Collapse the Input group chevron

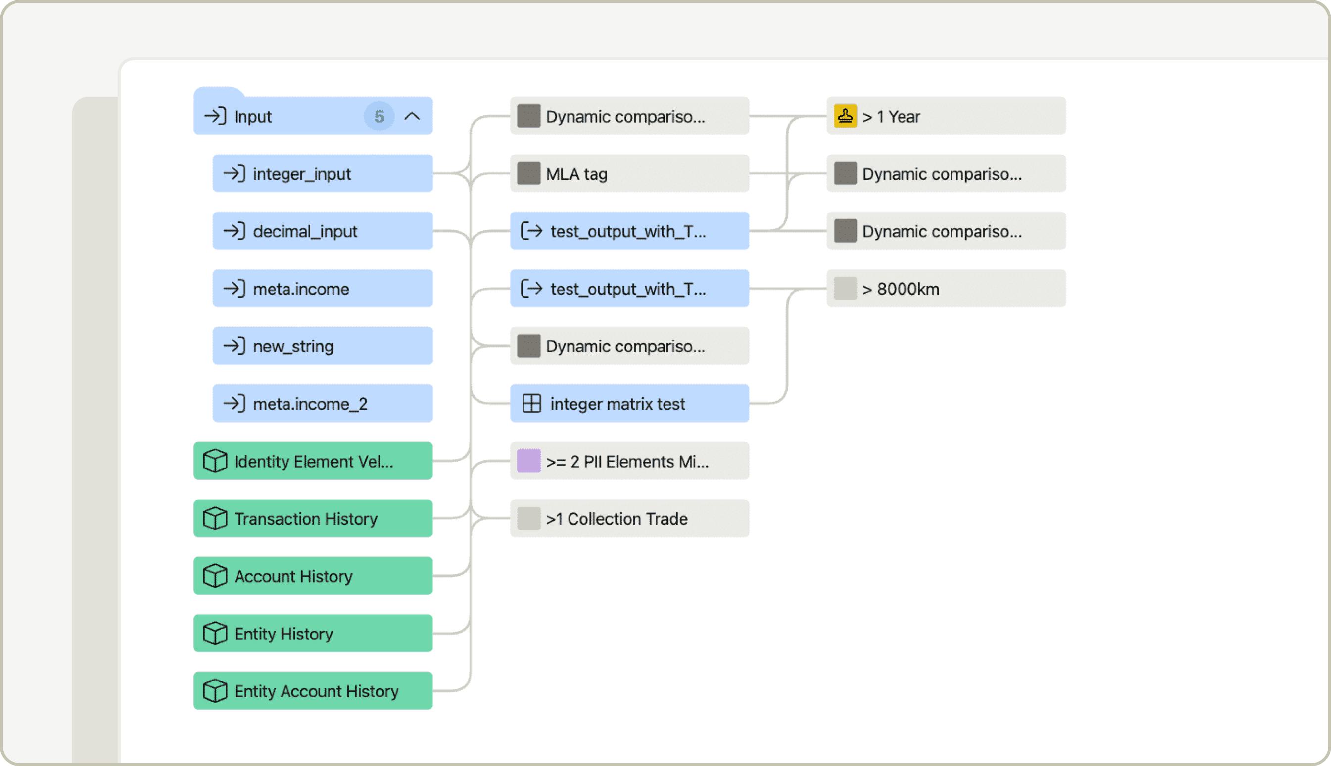[412, 116]
